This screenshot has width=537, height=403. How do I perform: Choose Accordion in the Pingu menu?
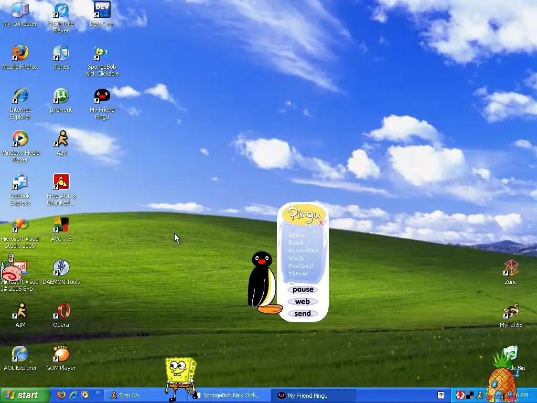tap(304, 250)
